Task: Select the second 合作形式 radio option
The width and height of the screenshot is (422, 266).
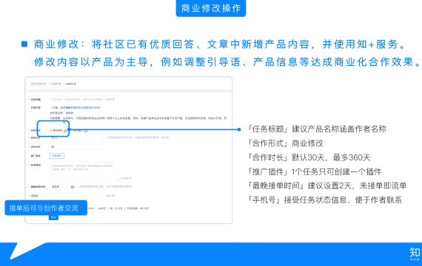Action: click(x=72, y=131)
